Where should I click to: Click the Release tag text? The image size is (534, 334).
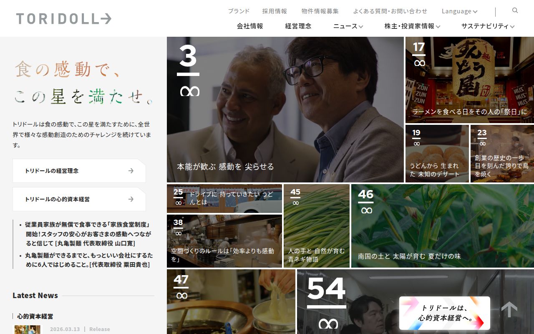tap(100, 329)
